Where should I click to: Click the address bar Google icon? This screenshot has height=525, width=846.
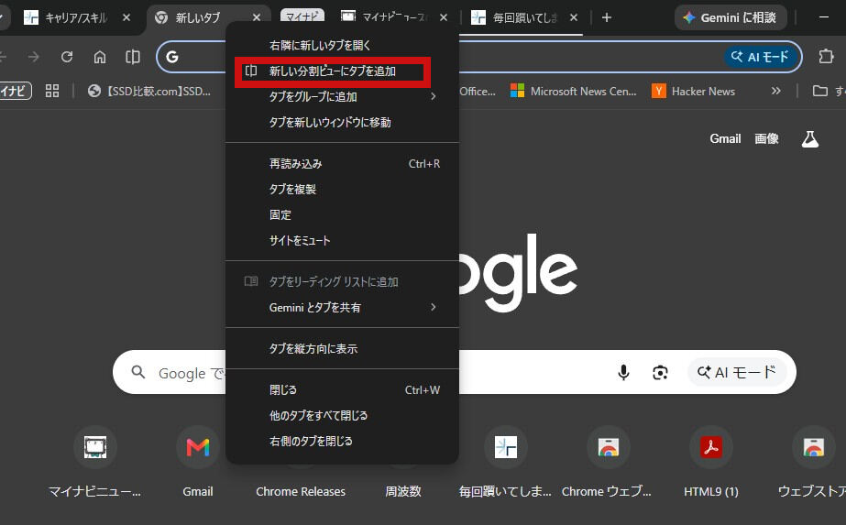(172, 57)
